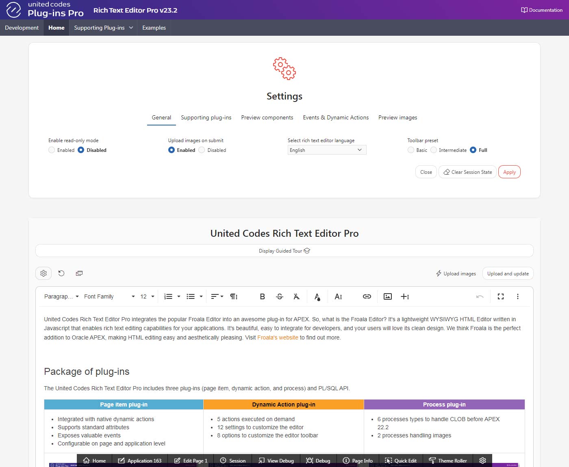Open Theme Roller in developer toolbar

(448, 461)
